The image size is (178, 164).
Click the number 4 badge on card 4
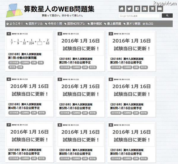click(9, 79)
